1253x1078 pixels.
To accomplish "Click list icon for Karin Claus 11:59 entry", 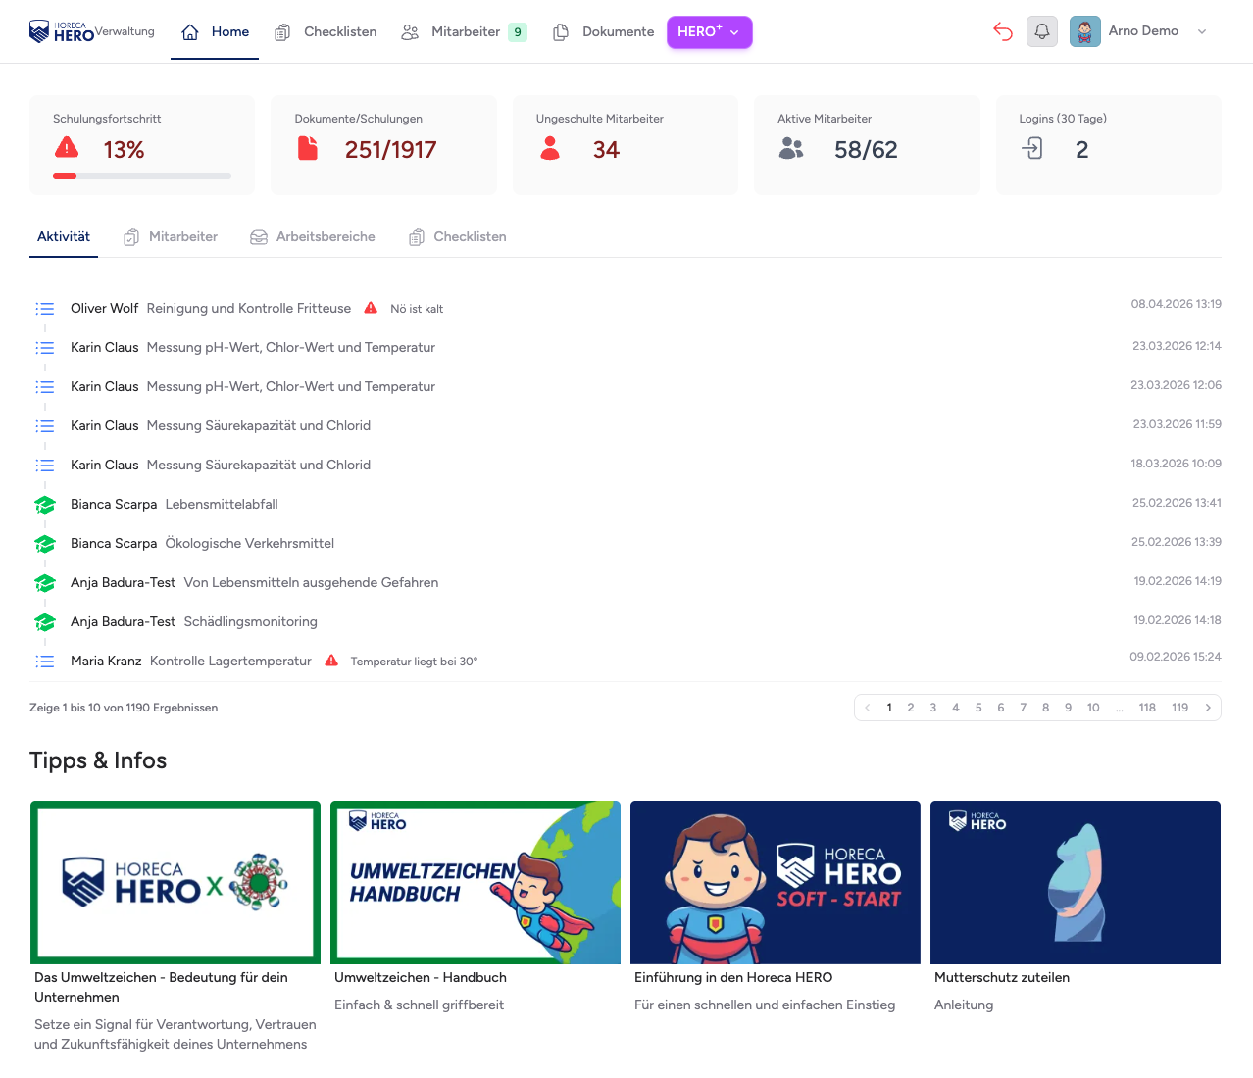I will pos(45,426).
